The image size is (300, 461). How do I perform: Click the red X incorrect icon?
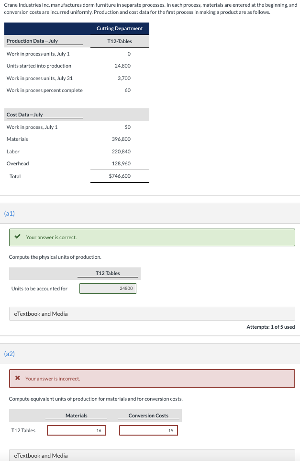point(18,379)
